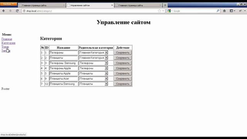Click the Footer text
The height and width of the screenshot is (139, 247).
[x=5, y=89]
